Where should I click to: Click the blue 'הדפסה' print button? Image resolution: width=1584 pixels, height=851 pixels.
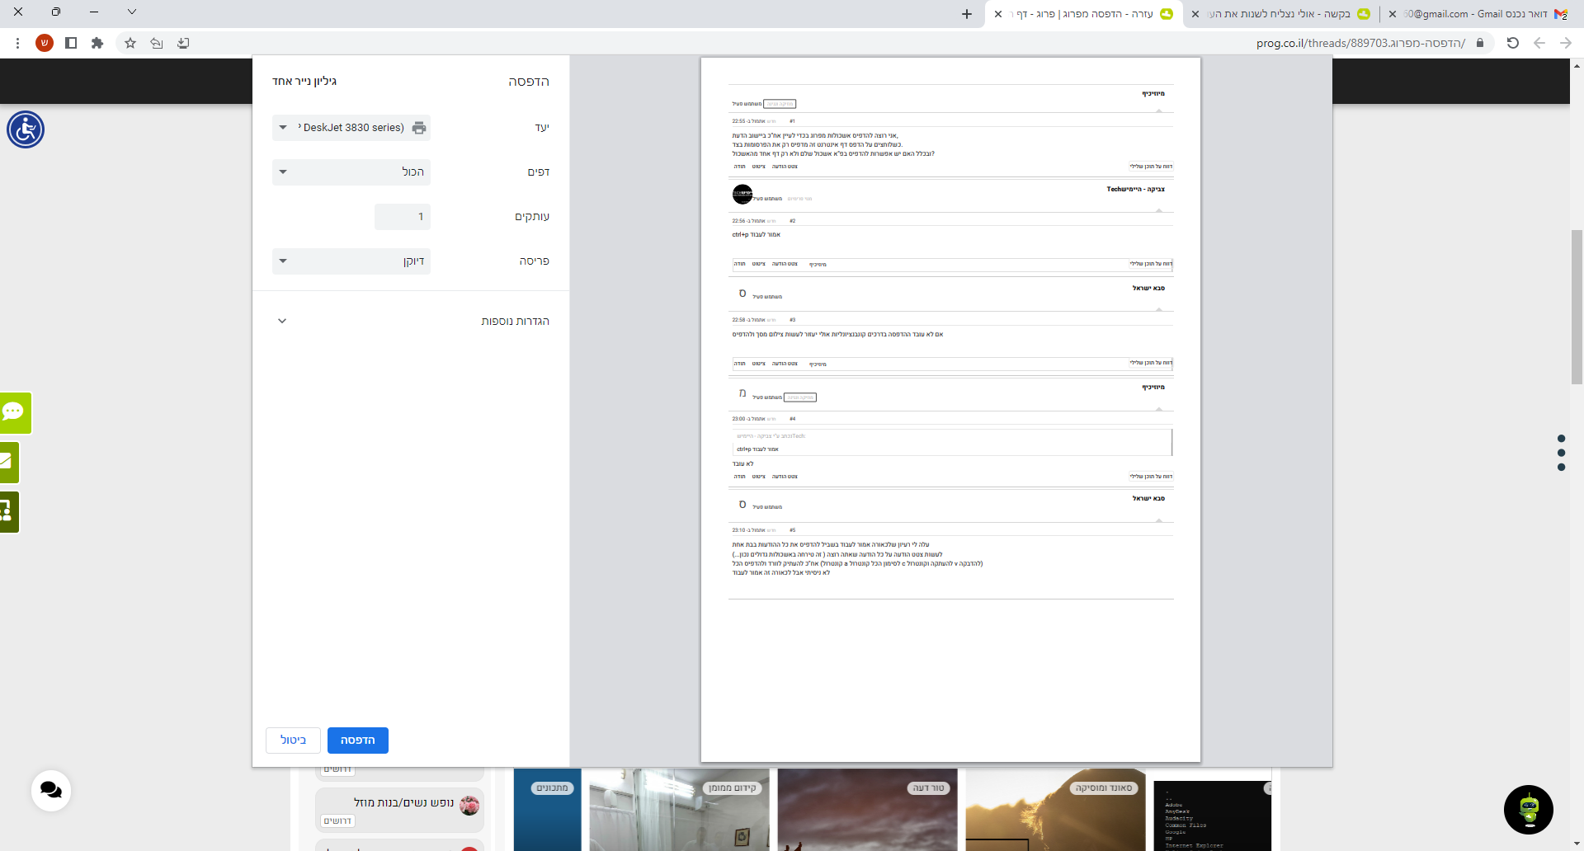(x=358, y=741)
